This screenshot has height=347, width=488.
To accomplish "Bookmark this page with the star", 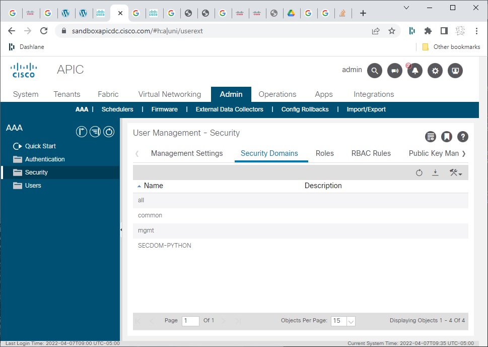I will click(392, 31).
